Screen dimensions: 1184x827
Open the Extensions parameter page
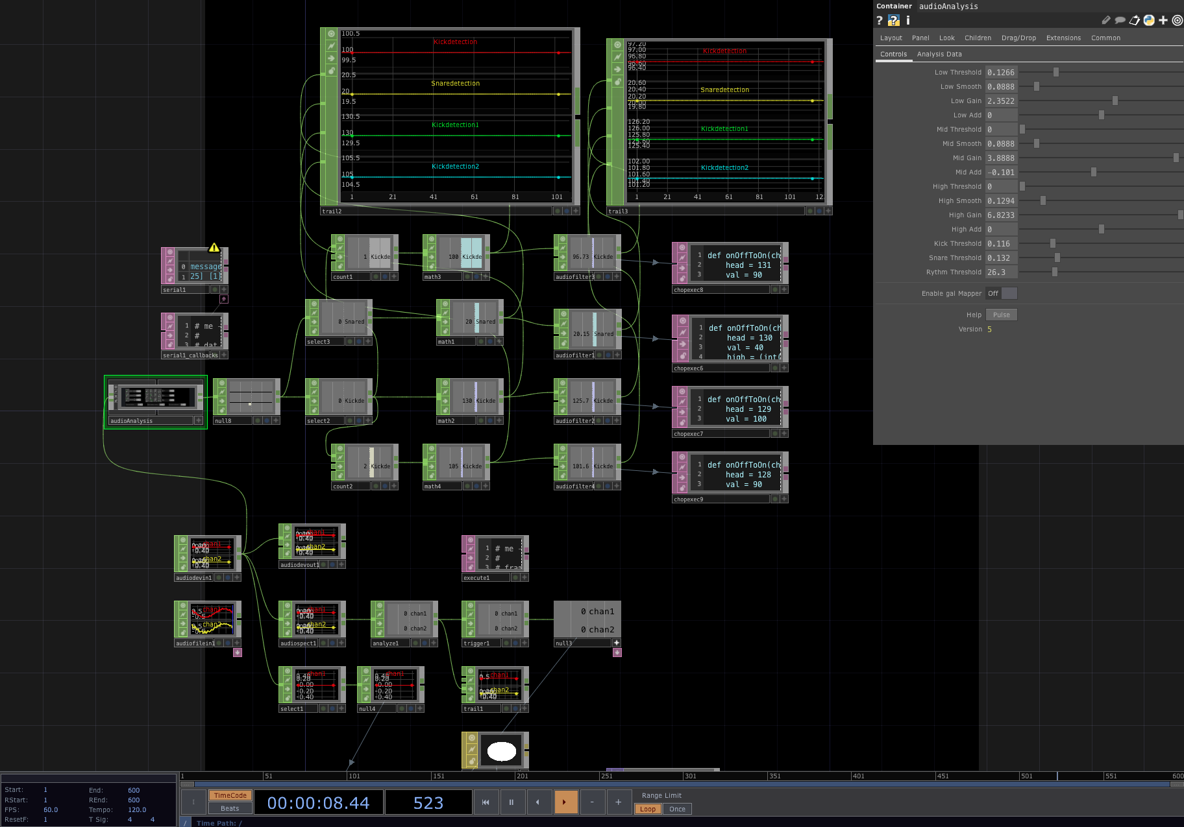(x=1063, y=38)
